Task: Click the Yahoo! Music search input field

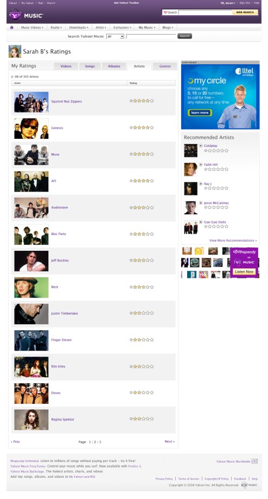Action: (151, 36)
